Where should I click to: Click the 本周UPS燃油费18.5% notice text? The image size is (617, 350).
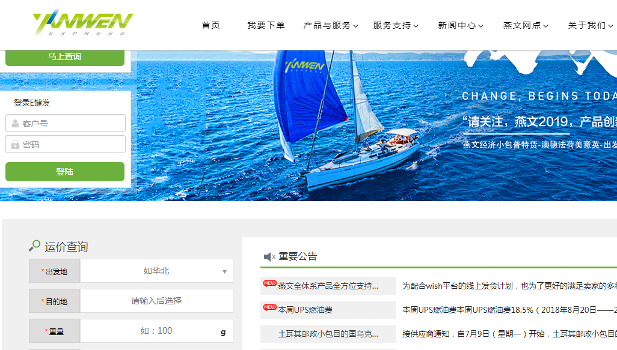pyautogui.click(x=509, y=310)
